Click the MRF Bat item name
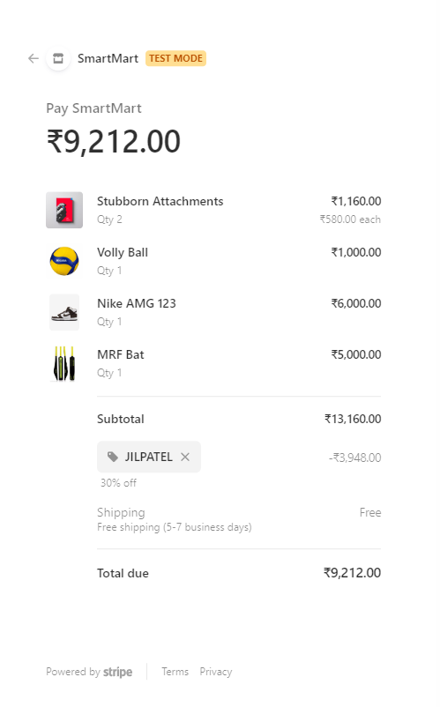This screenshot has width=440, height=707. pyautogui.click(x=121, y=355)
